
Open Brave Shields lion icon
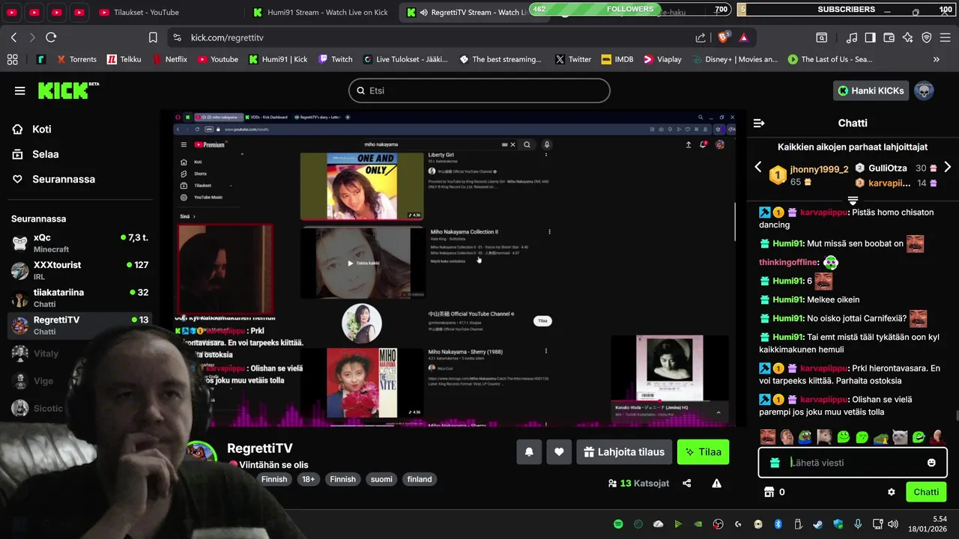click(x=723, y=37)
